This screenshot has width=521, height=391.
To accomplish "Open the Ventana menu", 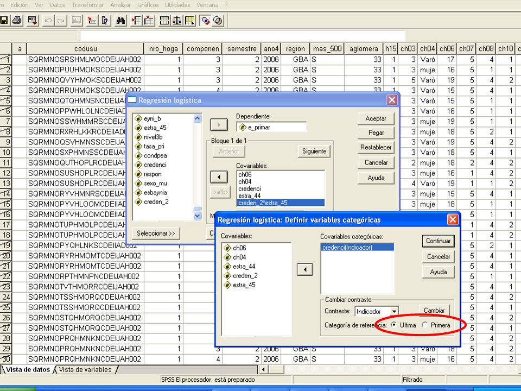I will 207,5.
